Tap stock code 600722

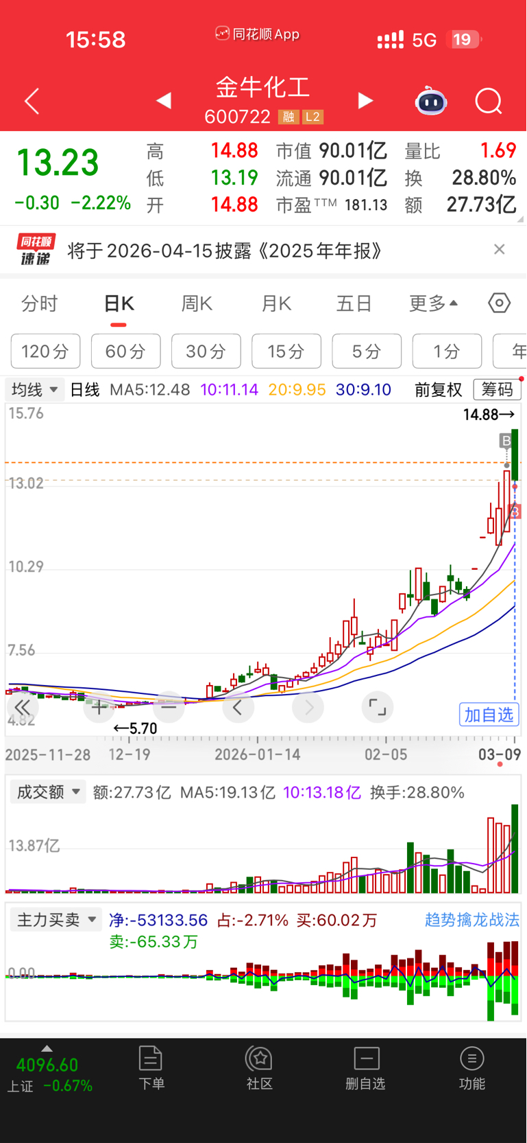[238, 117]
